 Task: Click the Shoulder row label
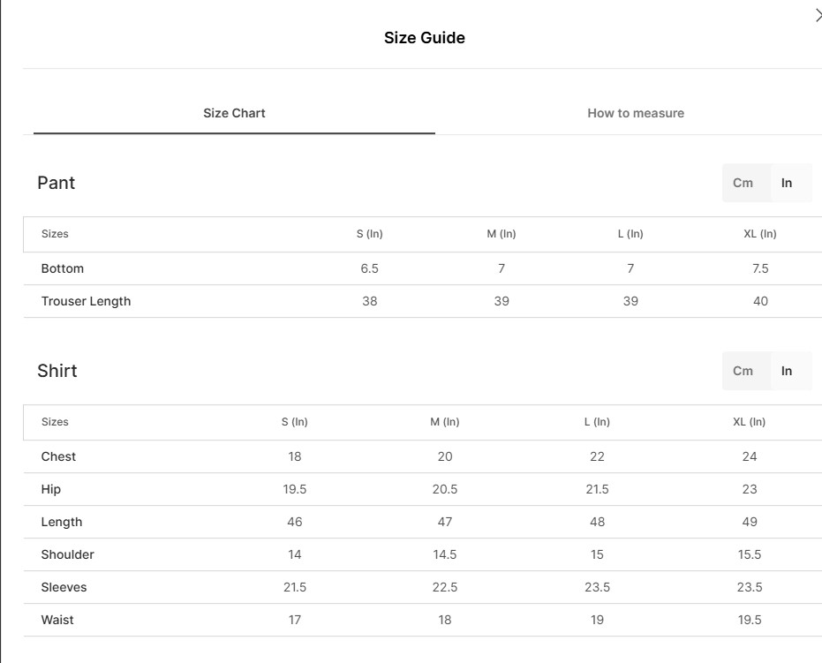click(67, 554)
